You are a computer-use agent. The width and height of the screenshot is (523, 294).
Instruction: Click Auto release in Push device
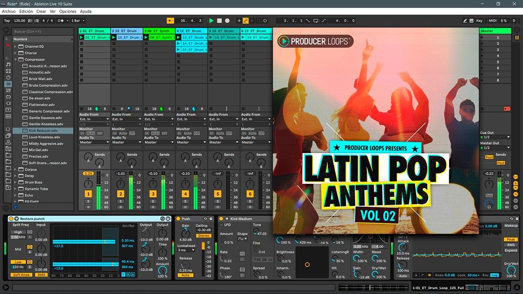tap(185, 275)
